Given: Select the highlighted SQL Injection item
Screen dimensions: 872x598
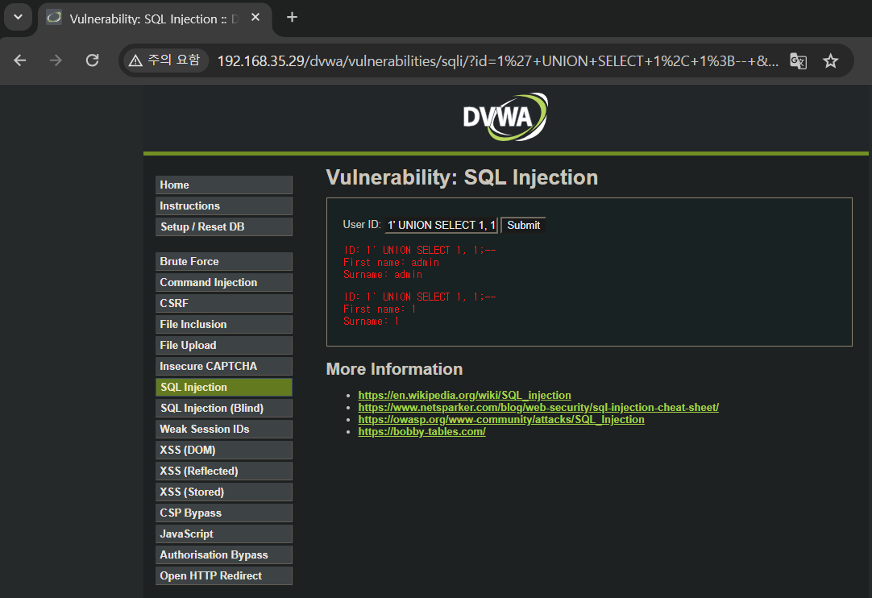Looking at the screenshot, I should [x=224, y=387].
